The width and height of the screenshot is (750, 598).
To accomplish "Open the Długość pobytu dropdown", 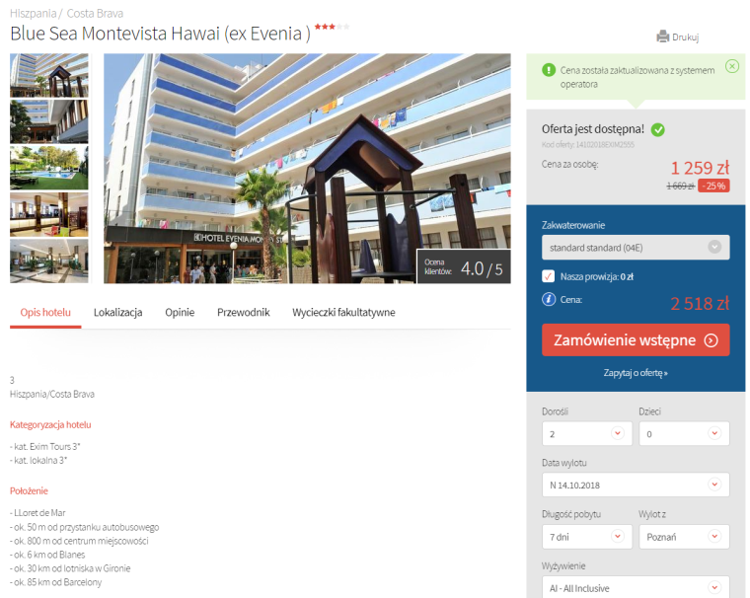I will [587, 537].
